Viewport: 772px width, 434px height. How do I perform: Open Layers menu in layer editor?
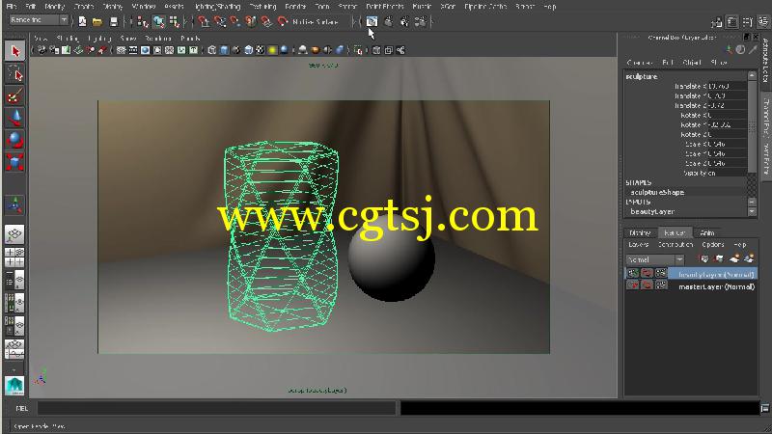coord(639,245)
